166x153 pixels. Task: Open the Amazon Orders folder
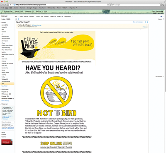tap(6, 39)
